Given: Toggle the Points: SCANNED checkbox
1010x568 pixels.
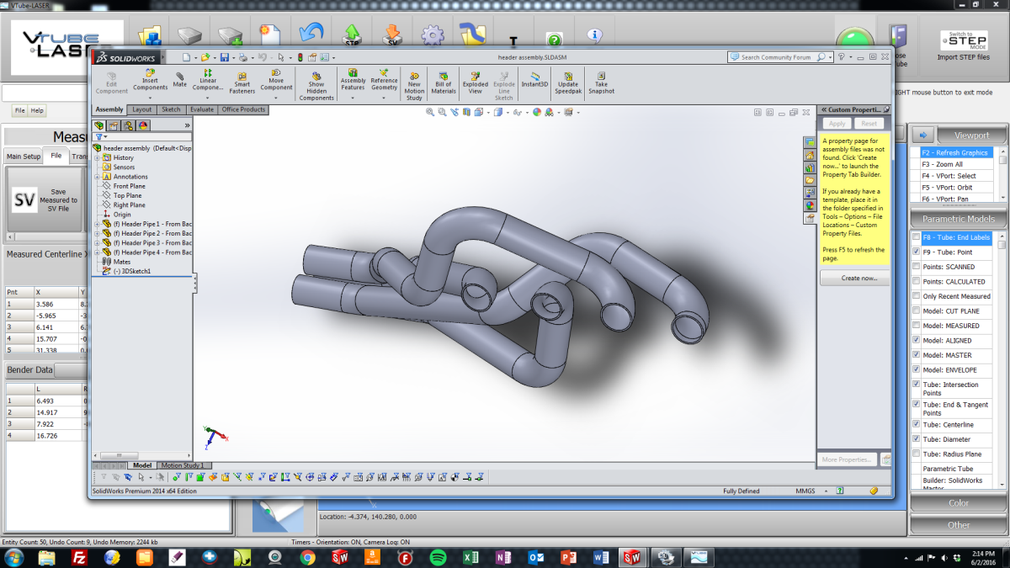Looking at the screenshot, I should [917, 267].
